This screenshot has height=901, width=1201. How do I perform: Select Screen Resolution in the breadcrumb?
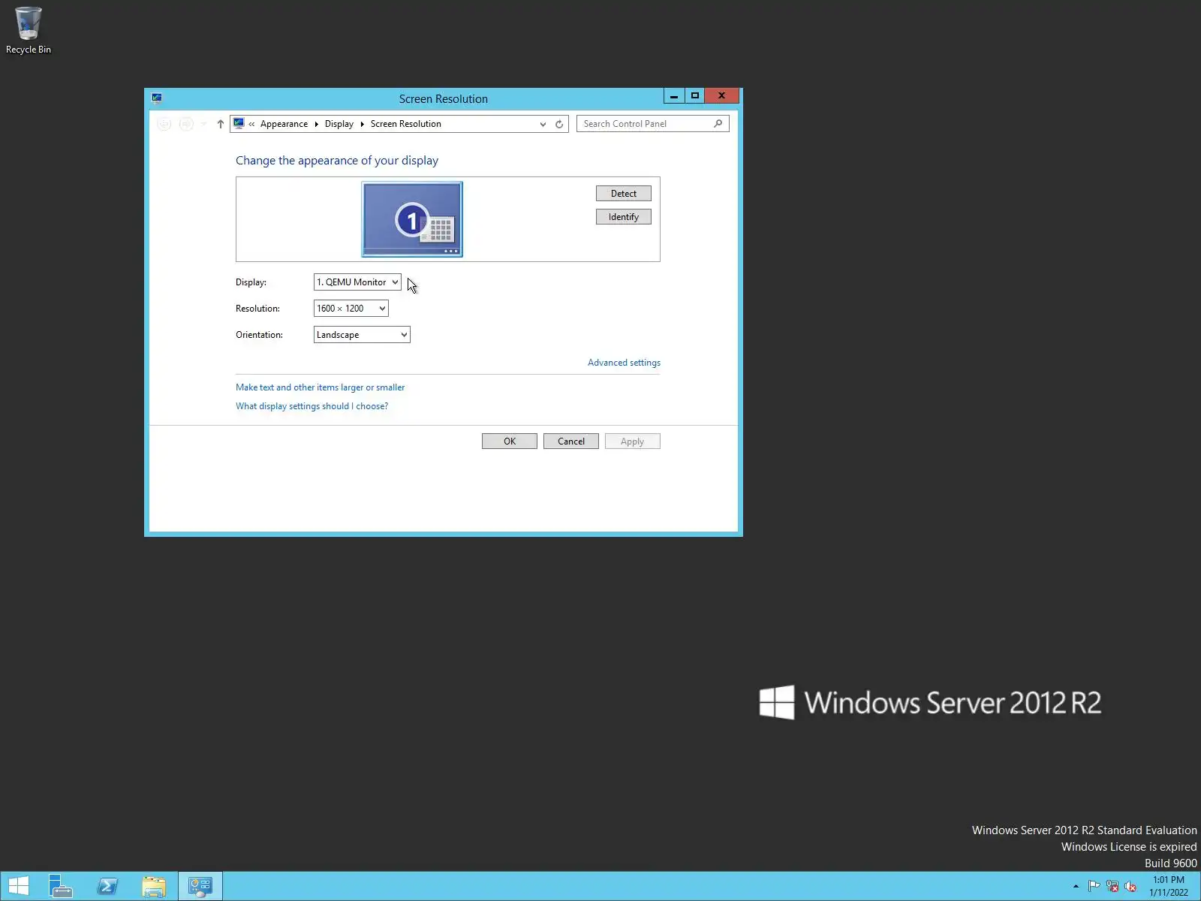(405, 124)
